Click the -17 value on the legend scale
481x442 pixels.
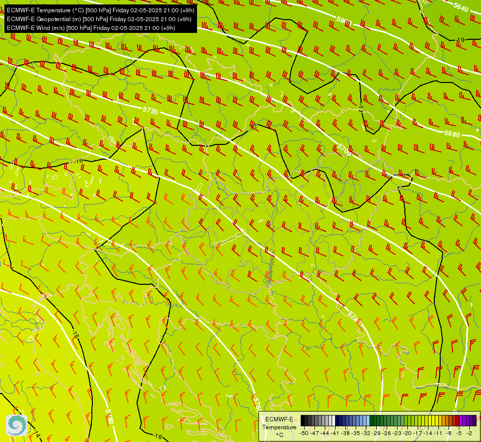(x=419, y=433)
